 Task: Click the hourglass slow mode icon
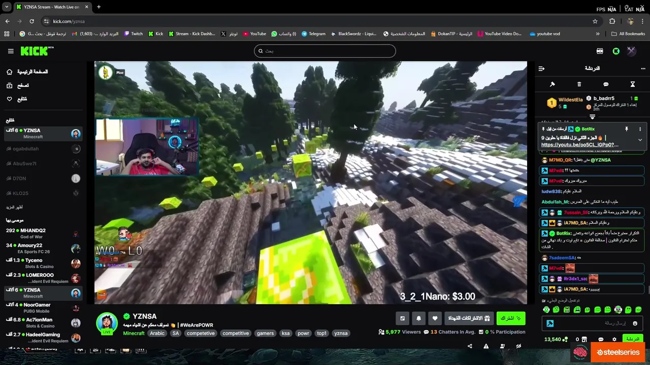[x=633, y=84]
